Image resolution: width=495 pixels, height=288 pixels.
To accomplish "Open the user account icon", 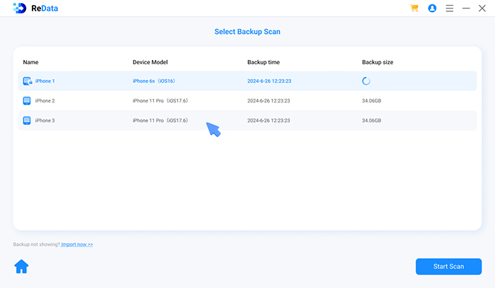I will click(432, 8).
